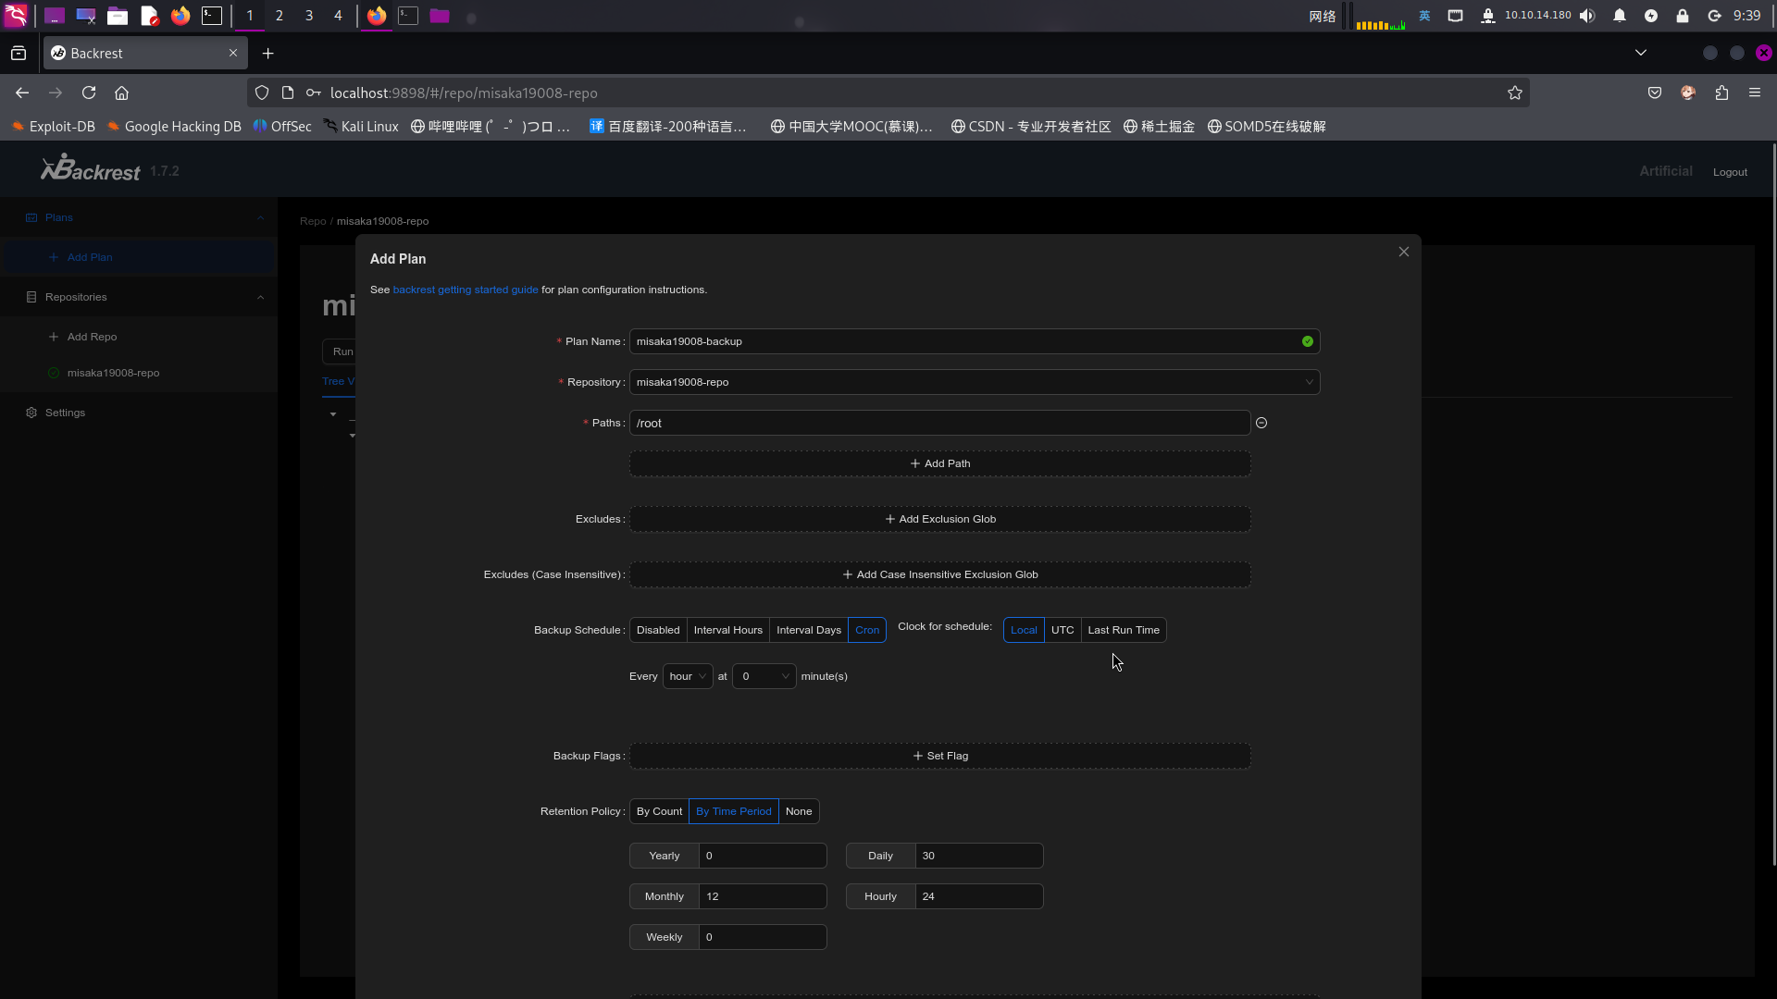This screenshot has width=1777, height=999.
Task: Open Settings in the sidebar
Action: pyautogui.click(x=65, y=413)
